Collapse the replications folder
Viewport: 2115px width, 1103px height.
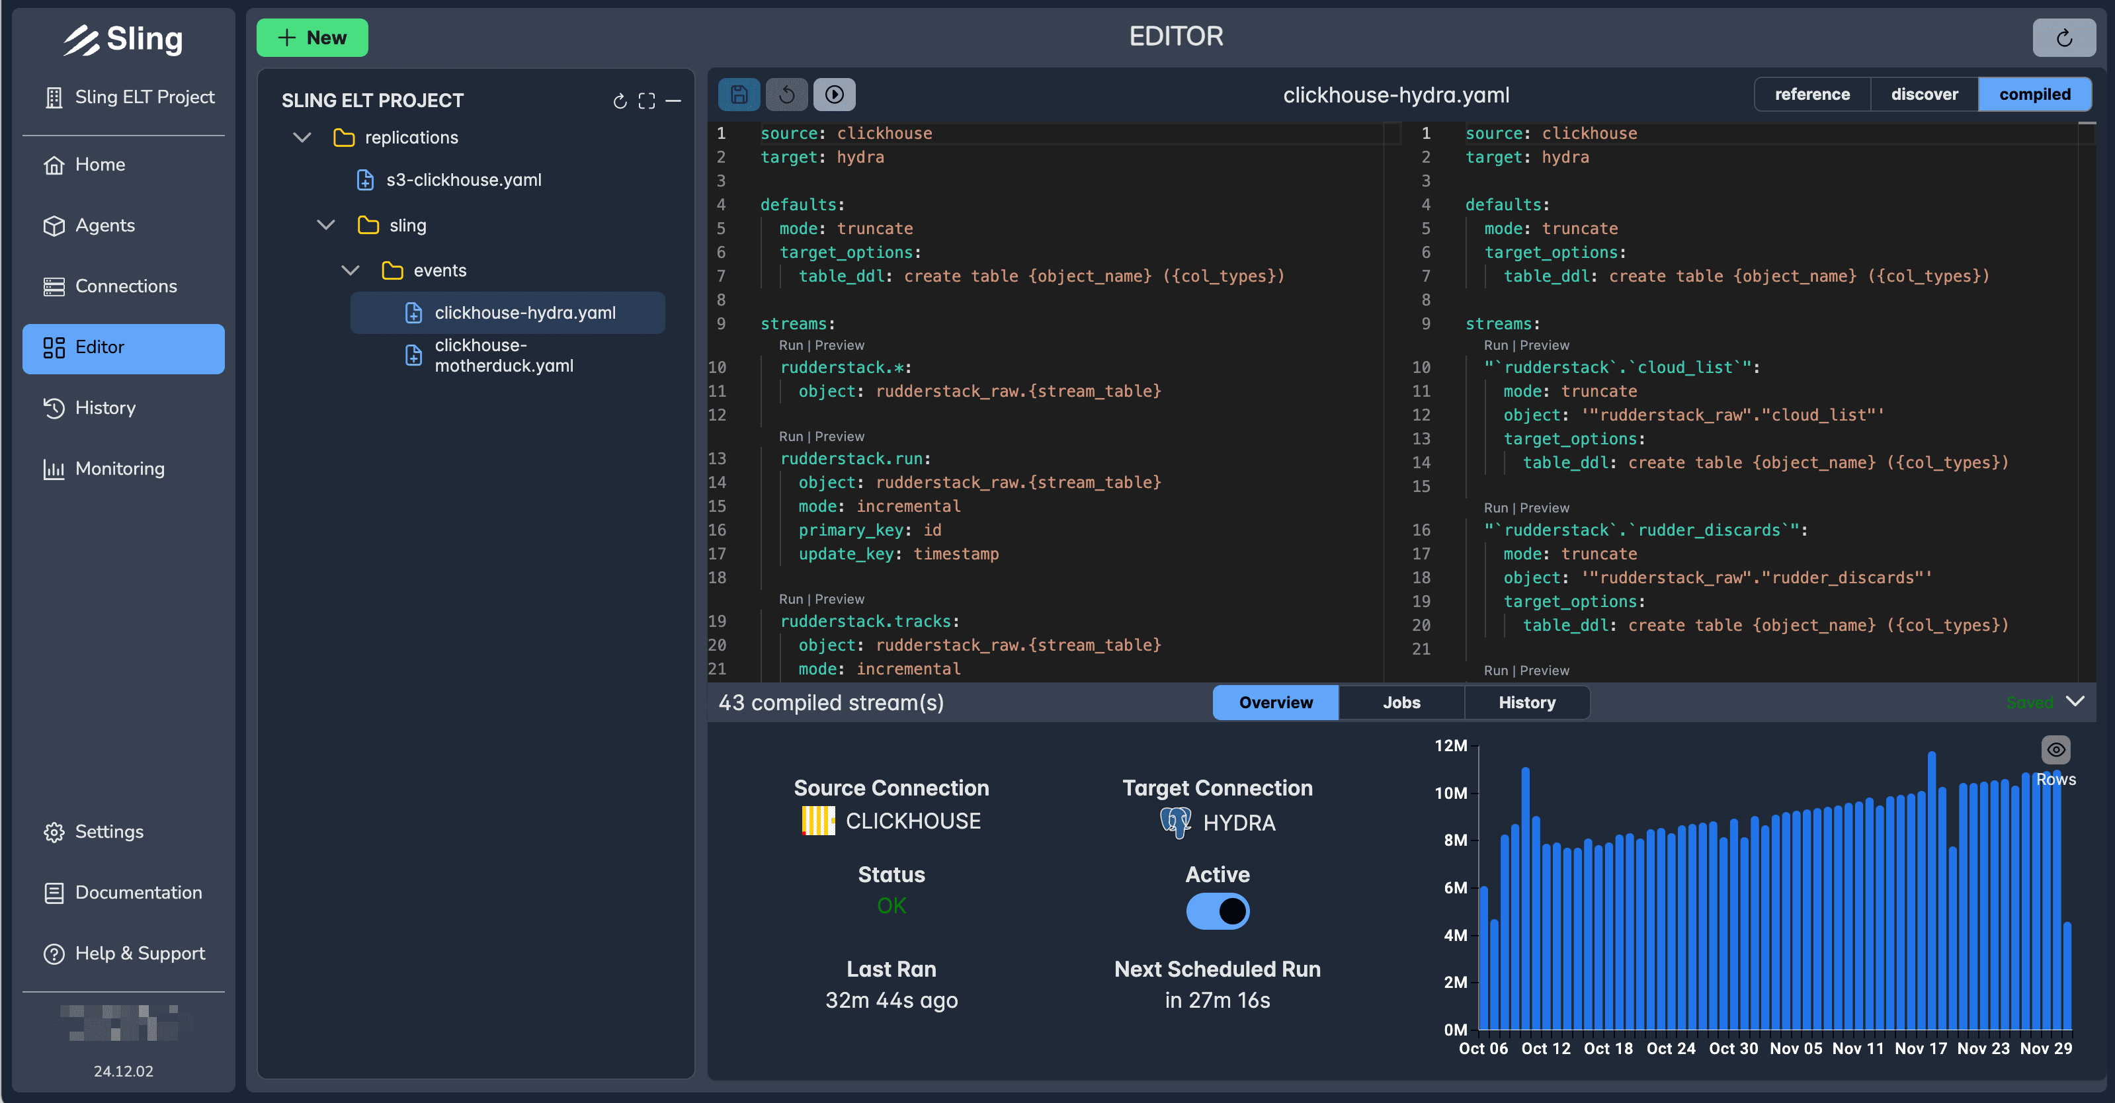click(x=302, y=137)
